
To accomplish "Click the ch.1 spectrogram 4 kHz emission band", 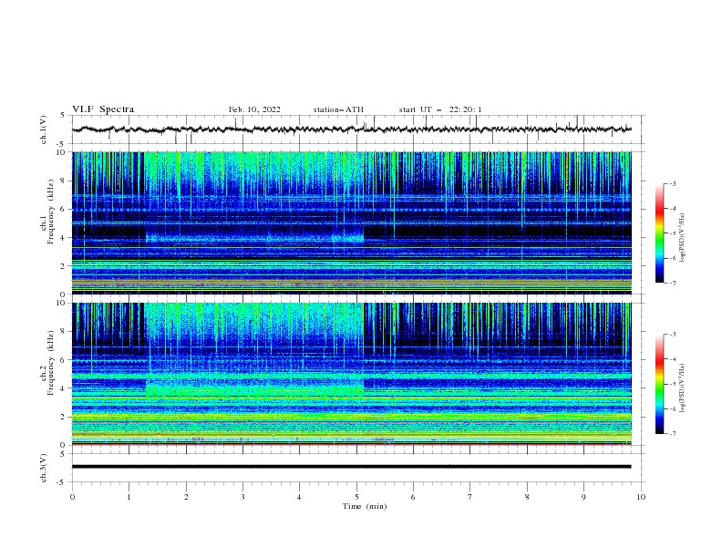I will coord(255,238).
